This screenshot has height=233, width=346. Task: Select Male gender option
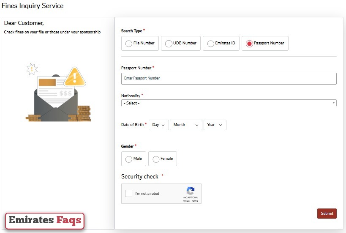coord(129,159)
